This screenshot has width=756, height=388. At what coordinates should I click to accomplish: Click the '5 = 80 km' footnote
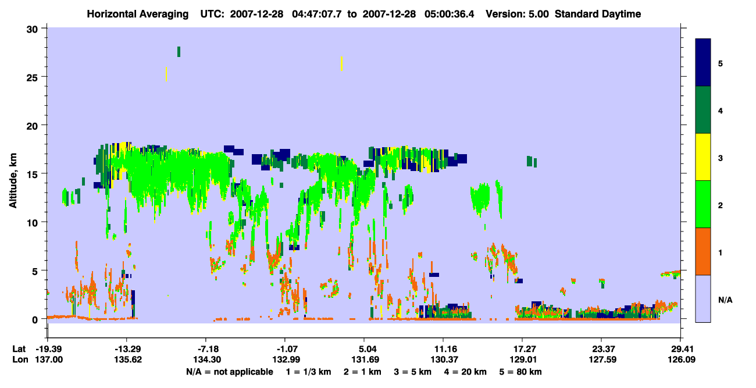[521, 372]
